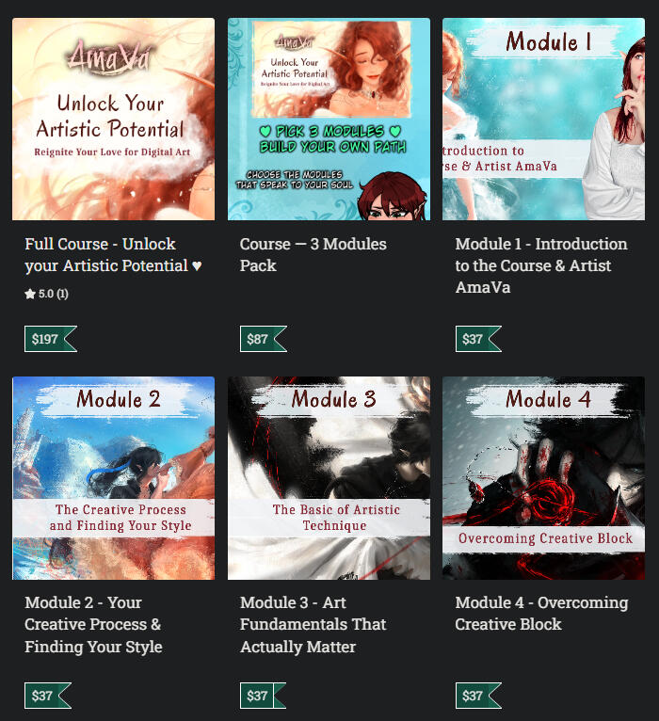Open the 3 Modules Pack cover image
Viewport: 659px width, 721px height.
329,120
